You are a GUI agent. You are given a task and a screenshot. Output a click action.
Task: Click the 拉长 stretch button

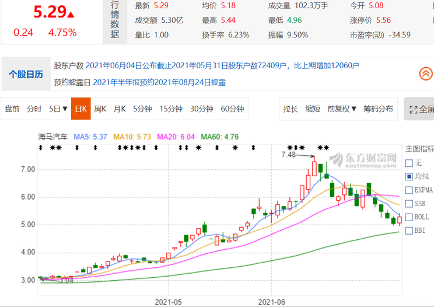coord(290,109)
